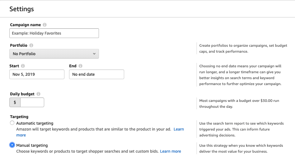This screenshot has width=295, height=162.
Task: Open the Start date field Nov 5, 2019
Action: [x=37, y=74]
